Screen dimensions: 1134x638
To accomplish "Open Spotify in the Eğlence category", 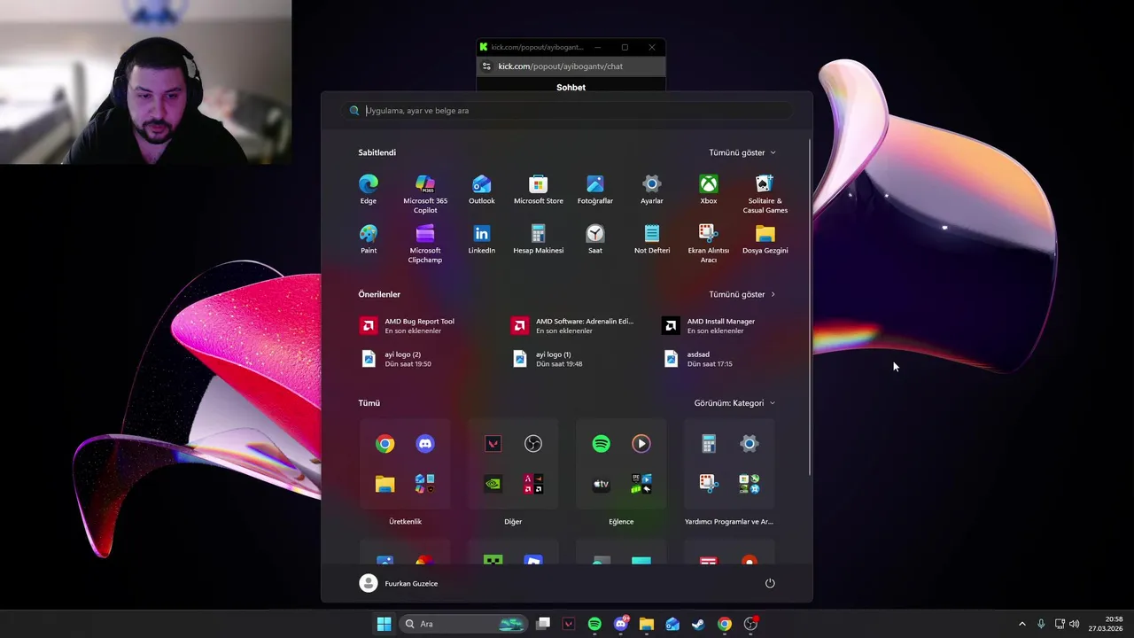I will click(601, 444).
